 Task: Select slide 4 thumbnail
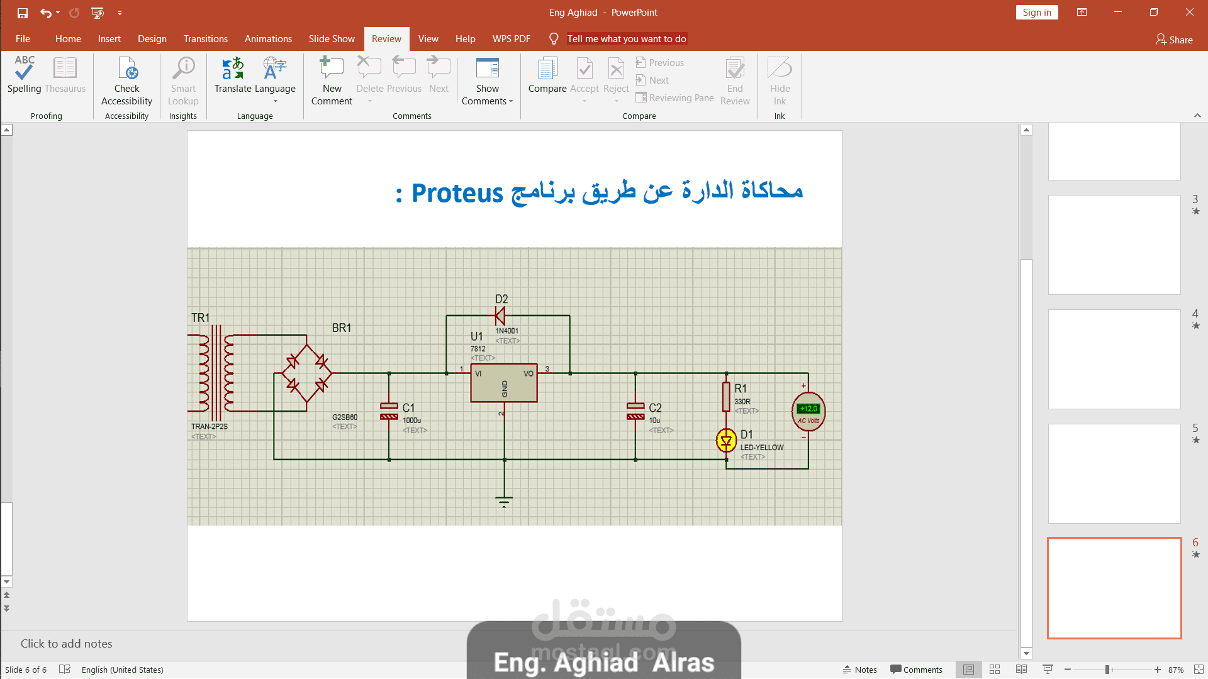click(1114, 359)
